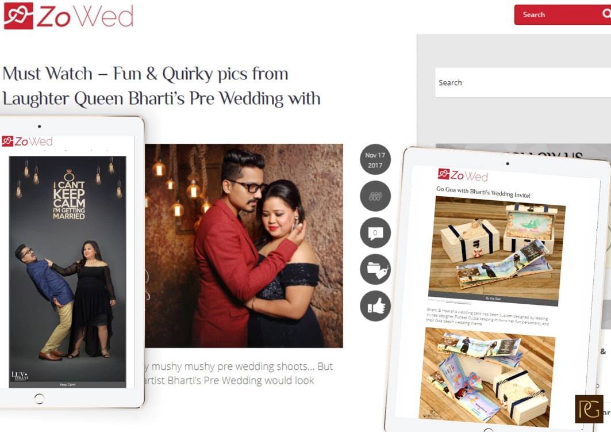Click the left tablet home button
The image size is (611, 432).
tap(39, 399)
